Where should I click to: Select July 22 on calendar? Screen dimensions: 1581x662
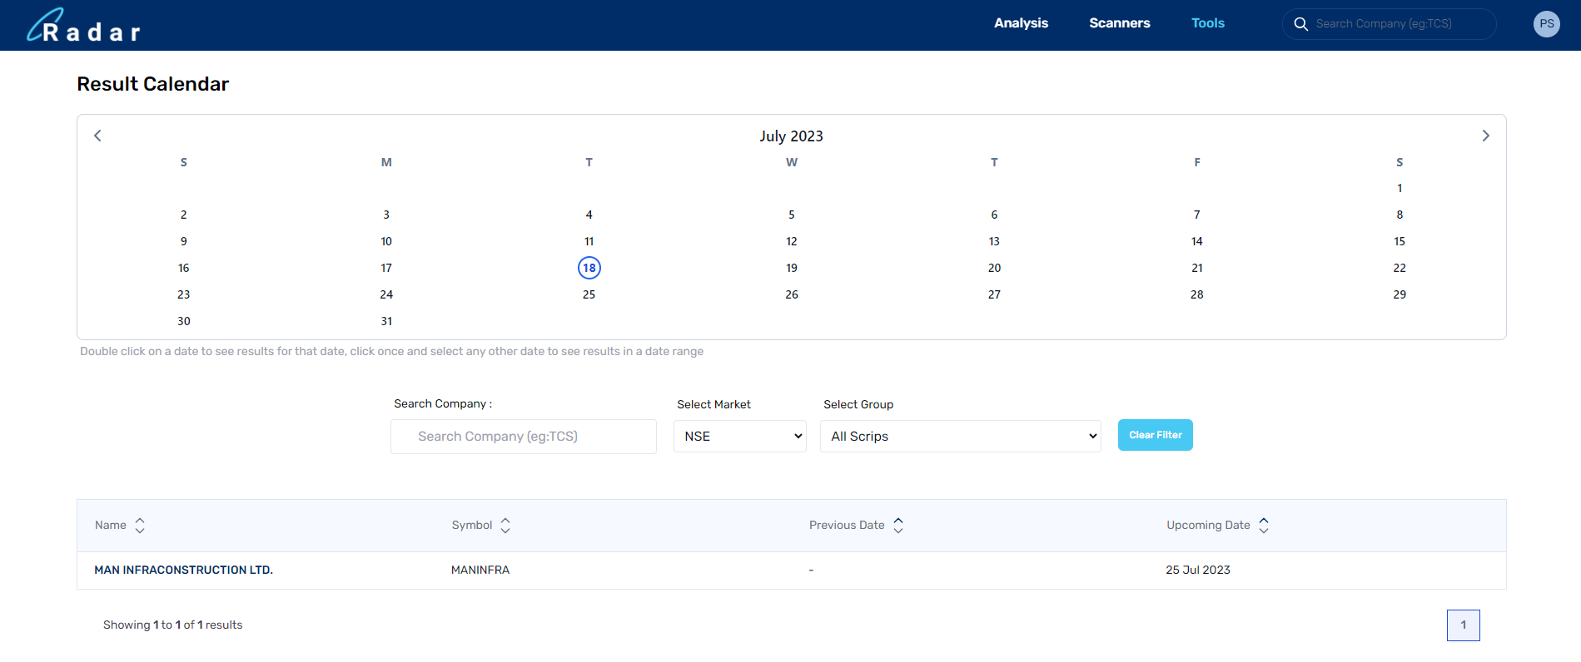(x=1400, y=268)
